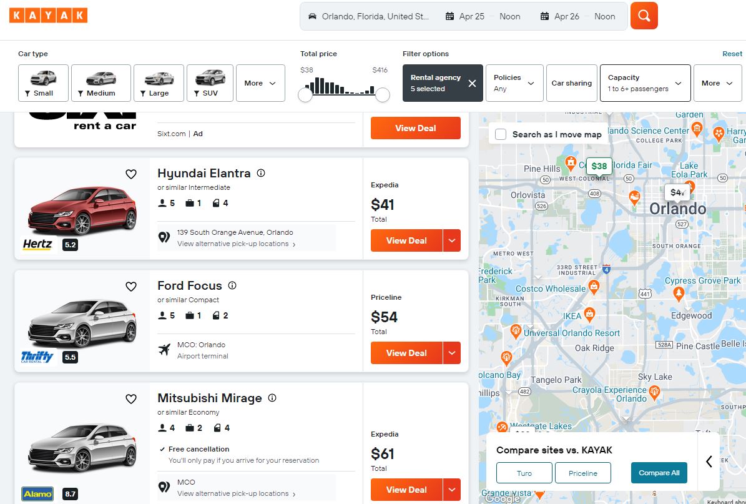Viewport: 746px width, 504px height.
Task: Click the KAYAK logo
Action: pos(48,15)
